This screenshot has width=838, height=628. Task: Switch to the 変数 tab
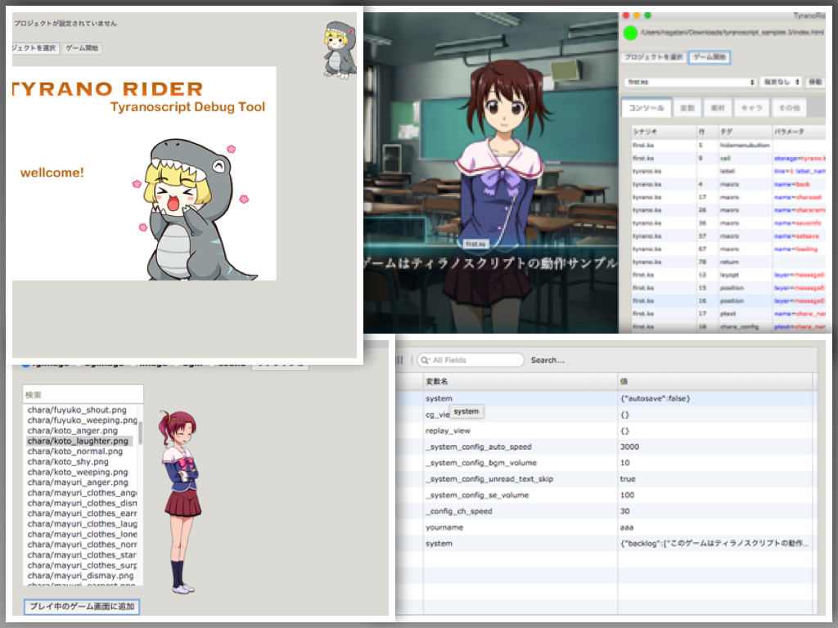(x=687, y=108)
